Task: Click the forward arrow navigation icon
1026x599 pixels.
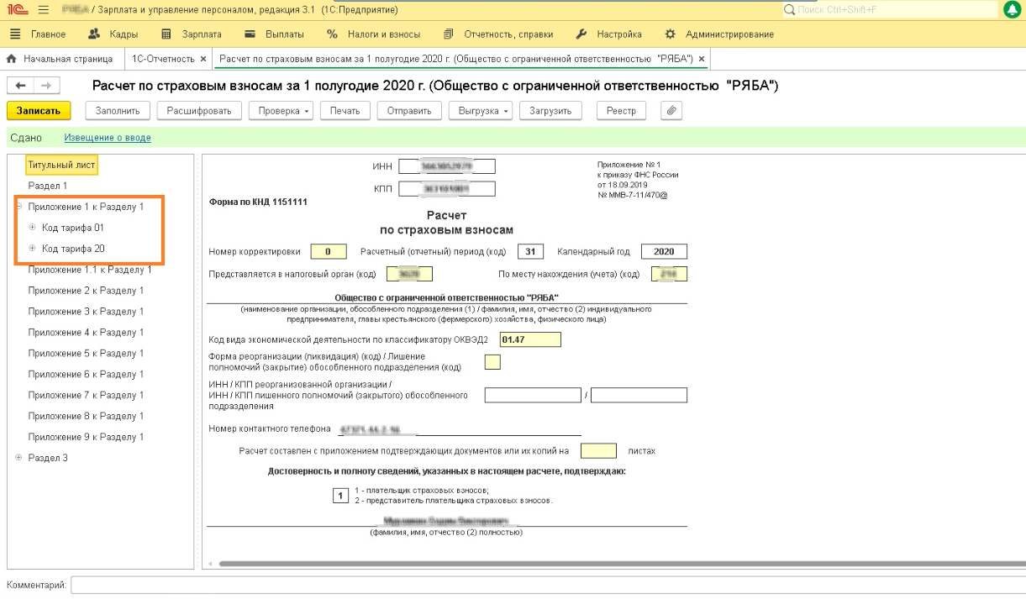Action: point(47,86)
